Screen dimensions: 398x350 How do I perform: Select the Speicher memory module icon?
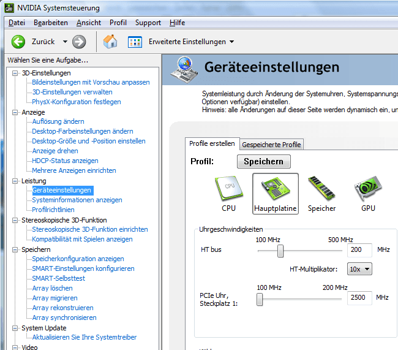321,189
